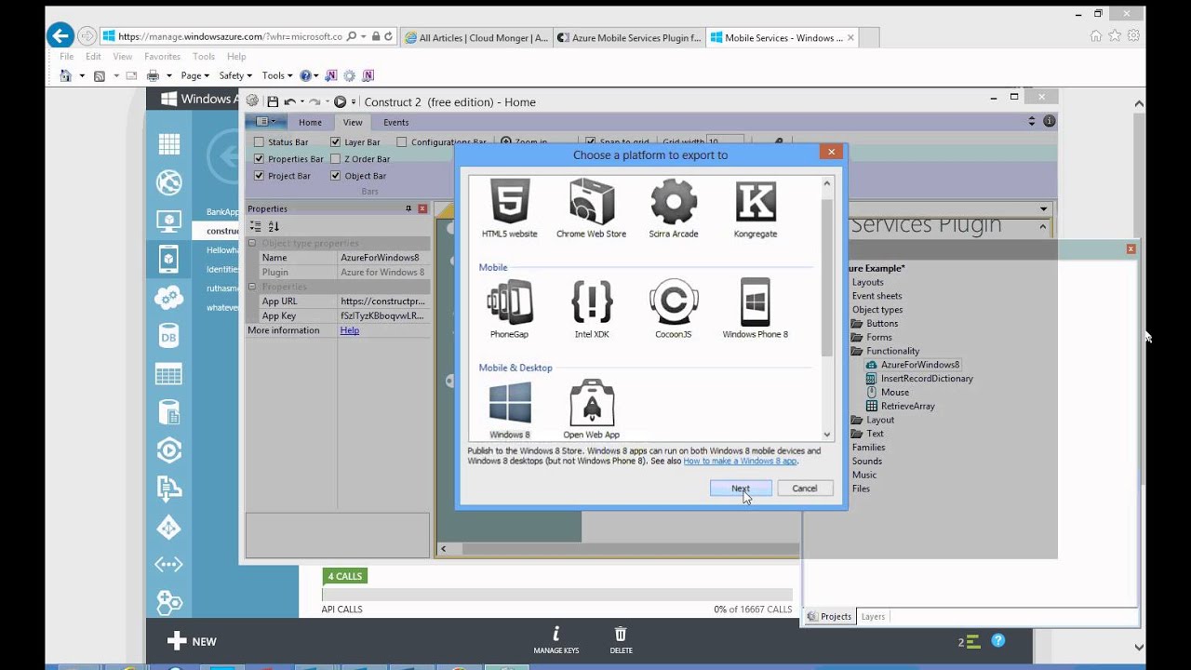
Task: Click Azure portal grid All Items icon
Action: coord(168,143)
